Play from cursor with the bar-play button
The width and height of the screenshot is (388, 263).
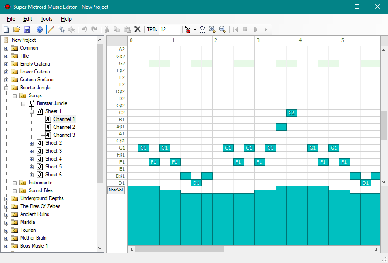click(256, 29)
